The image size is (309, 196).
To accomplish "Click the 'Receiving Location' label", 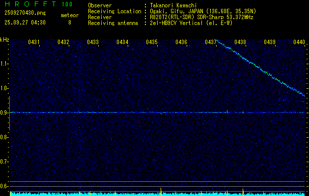I will pos(114,11).
